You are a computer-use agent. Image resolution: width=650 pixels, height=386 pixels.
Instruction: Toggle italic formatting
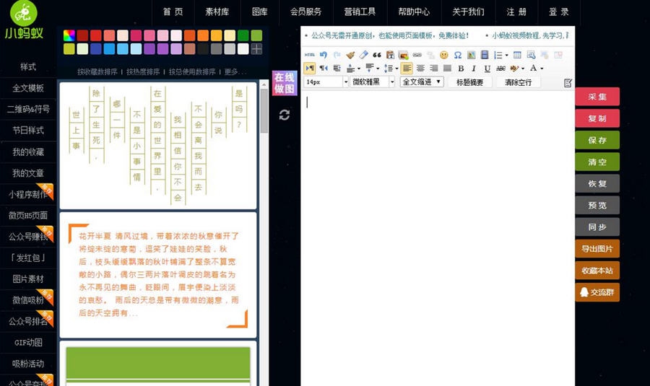pos(474,69)
